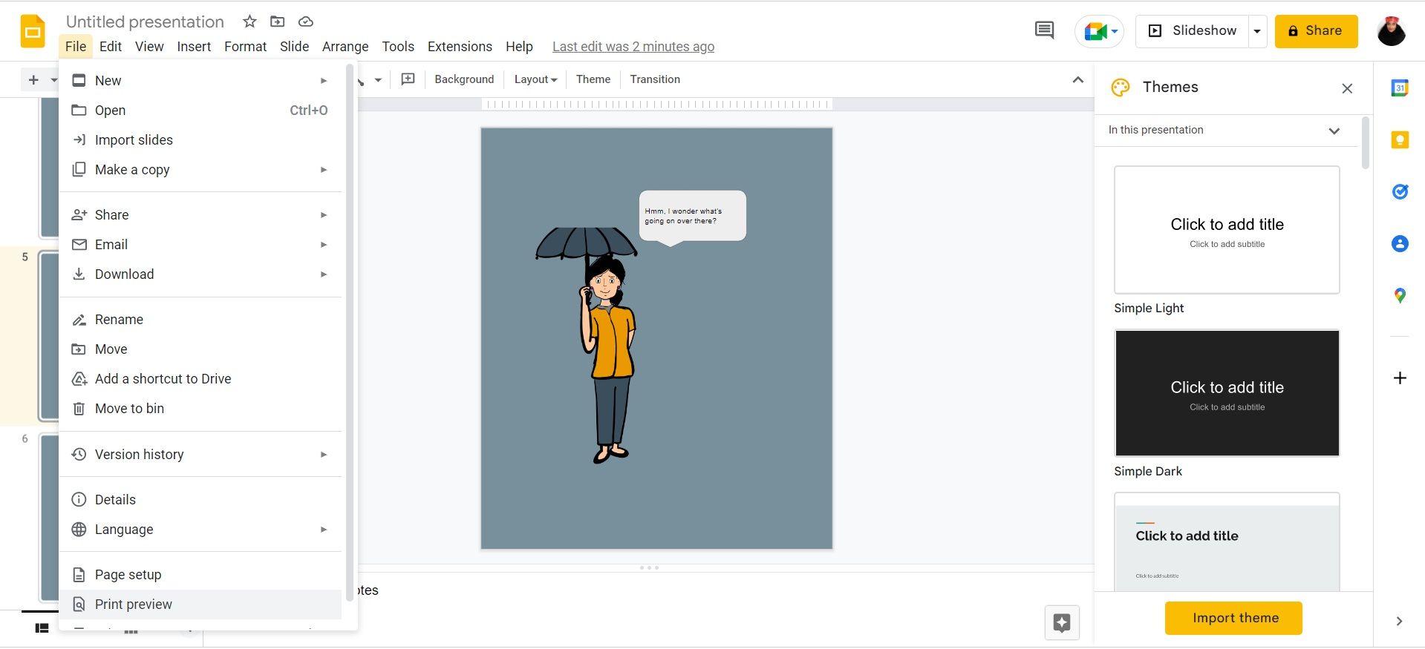The image size is (1425, 649).
Task: Click the move-to-folder icon beside title
Action: tap(277, 22)
